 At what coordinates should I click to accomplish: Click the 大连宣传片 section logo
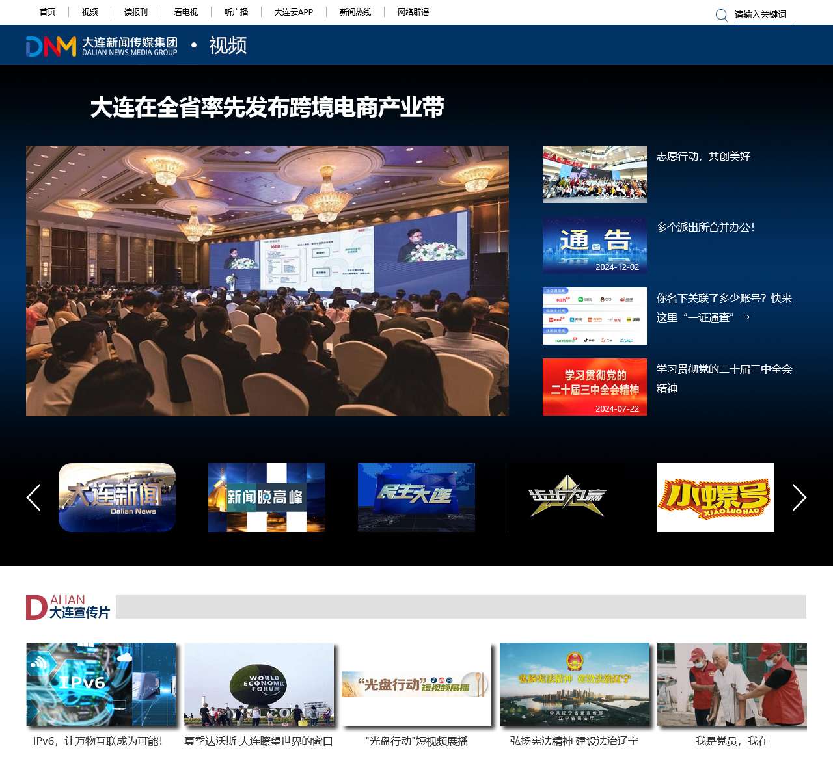68,607
